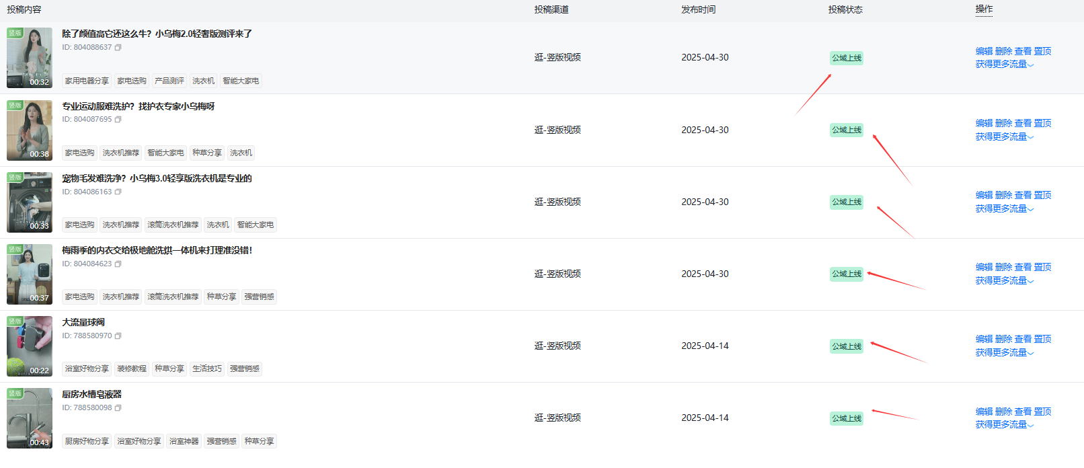Copy ID 788580098 with copy icon
The height and width of the screenshot is (468, 1084).
[x=118, y=408]
